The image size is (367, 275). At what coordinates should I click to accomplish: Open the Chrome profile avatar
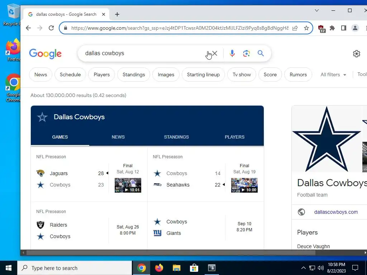[355, 28]
